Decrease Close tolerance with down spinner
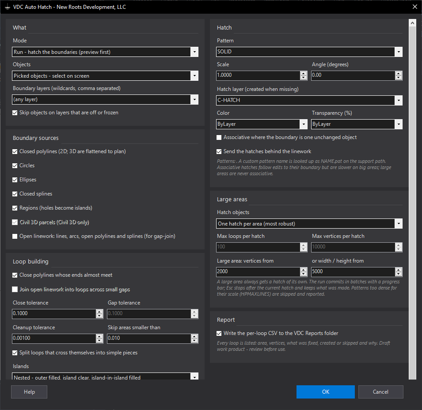 click(x=99, y=316)
